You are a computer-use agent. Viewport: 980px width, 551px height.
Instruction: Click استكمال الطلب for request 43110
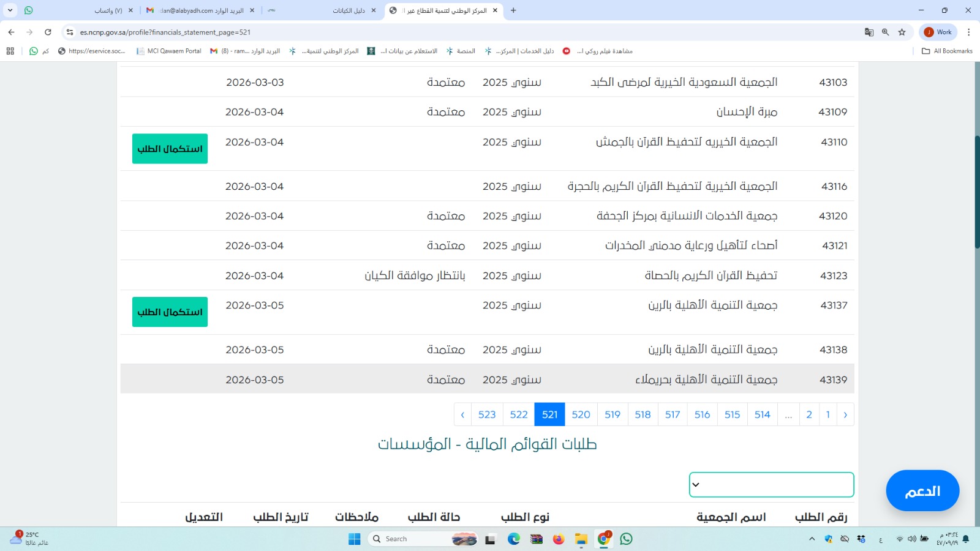tap(170, 149)
